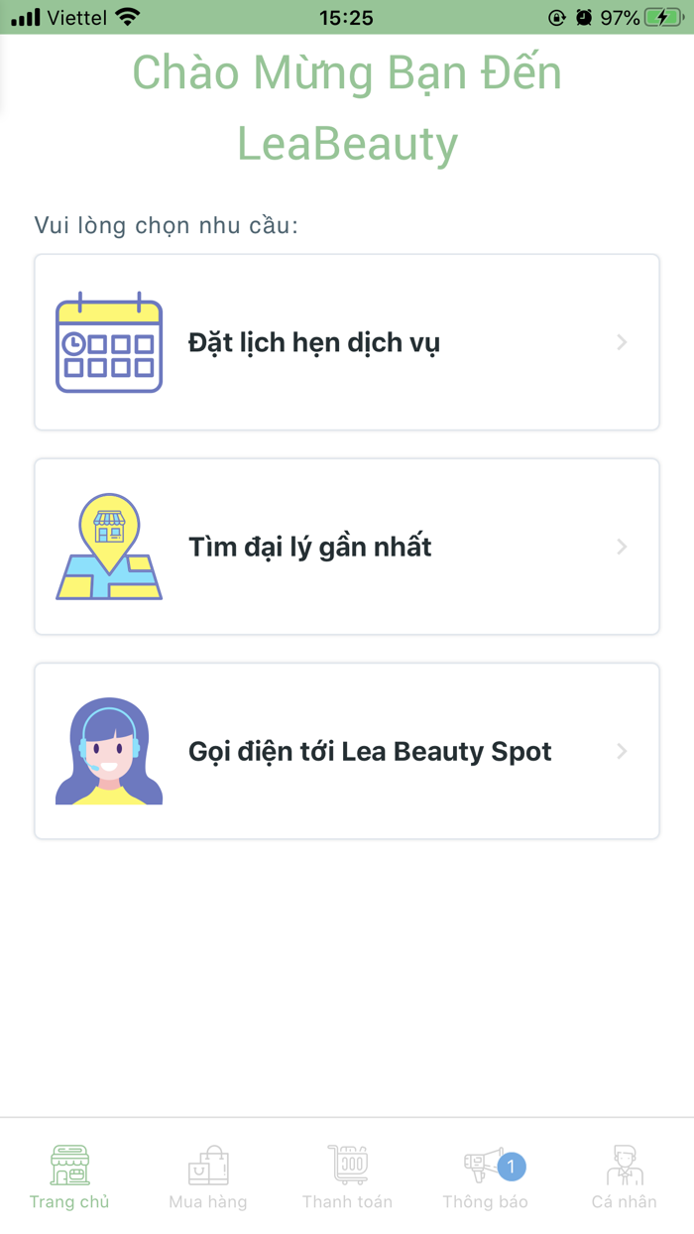The height and width of the screenshot is (1234, 694).
Task: Open the Trang chủ home store icon
Action: (x=68, y=1164)
